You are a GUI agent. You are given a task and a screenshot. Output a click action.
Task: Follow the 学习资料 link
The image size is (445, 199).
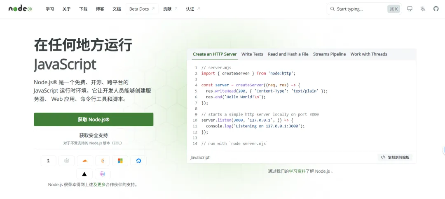coord(297,171)
